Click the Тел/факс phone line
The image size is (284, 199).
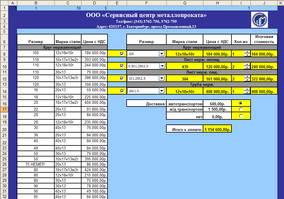pyautogui.click(x=146, y=22)
